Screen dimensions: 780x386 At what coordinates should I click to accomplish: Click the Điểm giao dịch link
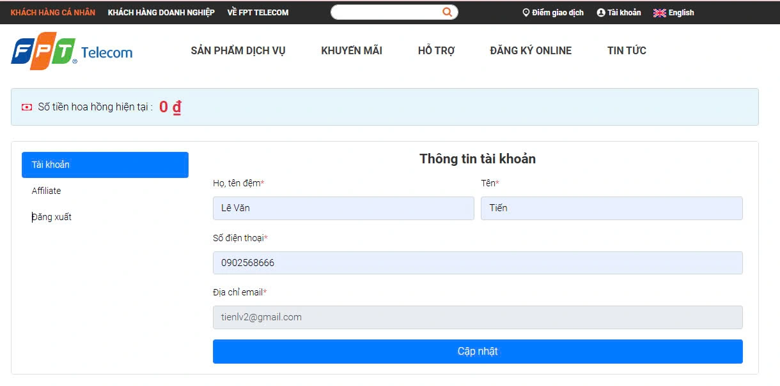(x=558, y=13)
